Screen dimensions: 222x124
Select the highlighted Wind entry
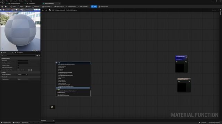pyautogui.click(x=73, y=88)
